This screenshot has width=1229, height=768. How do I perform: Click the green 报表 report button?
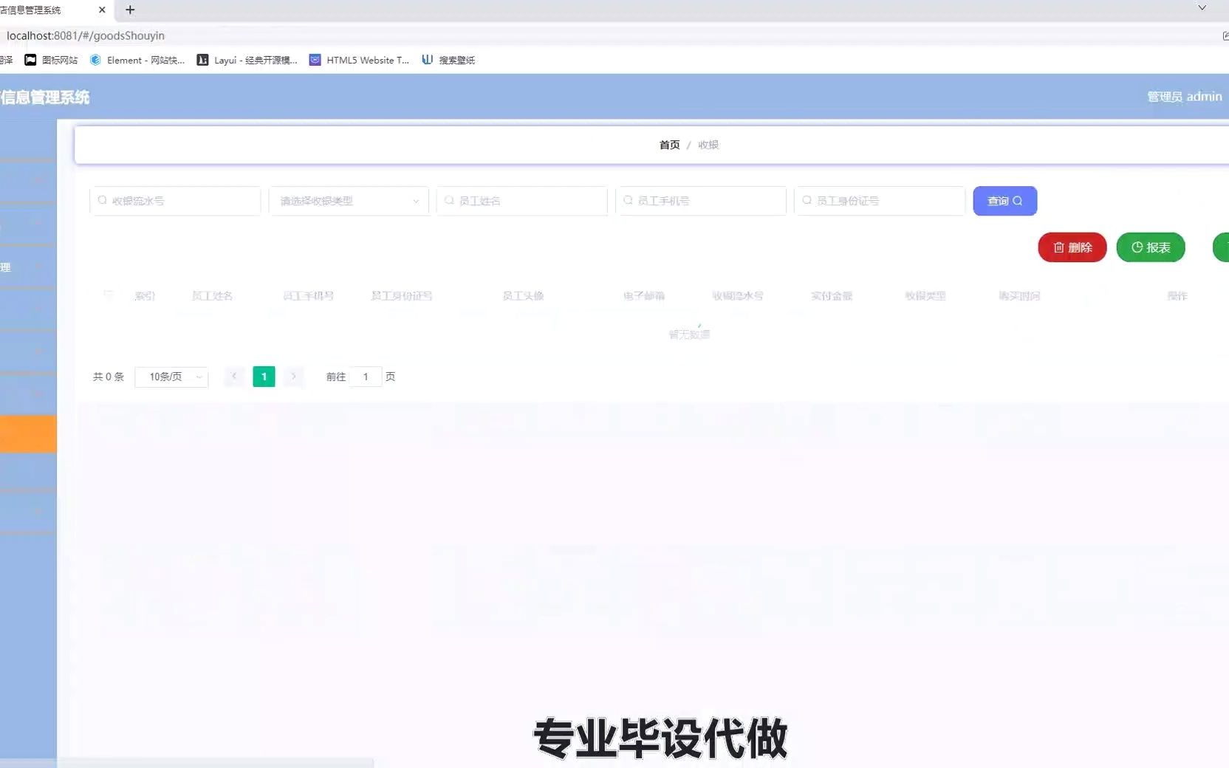(1150, 247)
